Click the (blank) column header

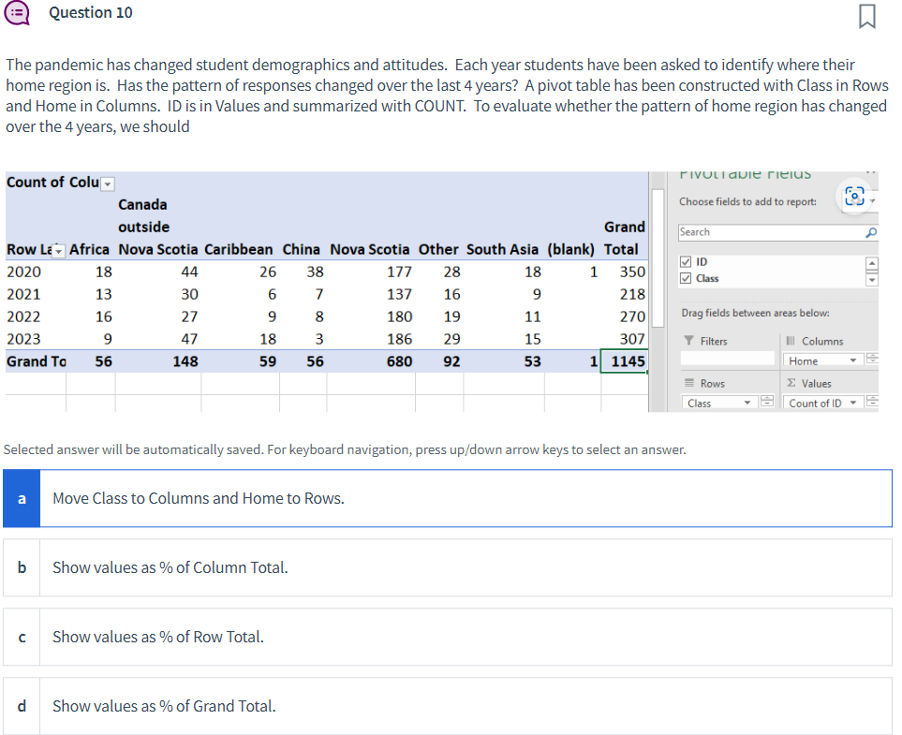click(x=570, y=250)
